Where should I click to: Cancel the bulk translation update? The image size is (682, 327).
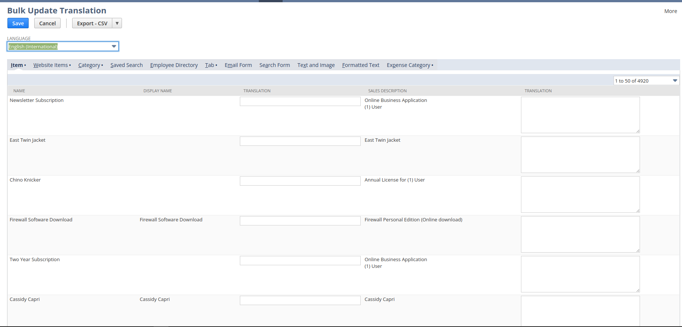[47, 23]
